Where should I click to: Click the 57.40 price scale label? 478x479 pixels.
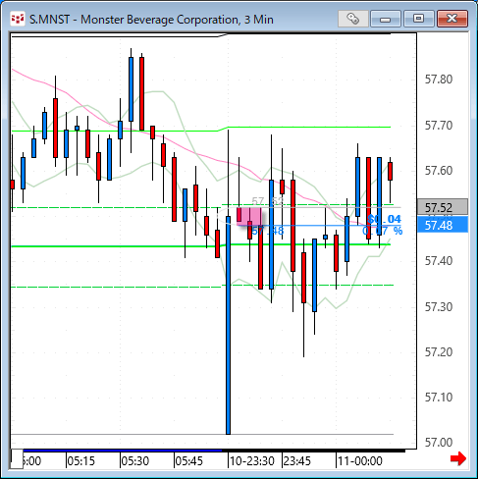click(439, 261)
